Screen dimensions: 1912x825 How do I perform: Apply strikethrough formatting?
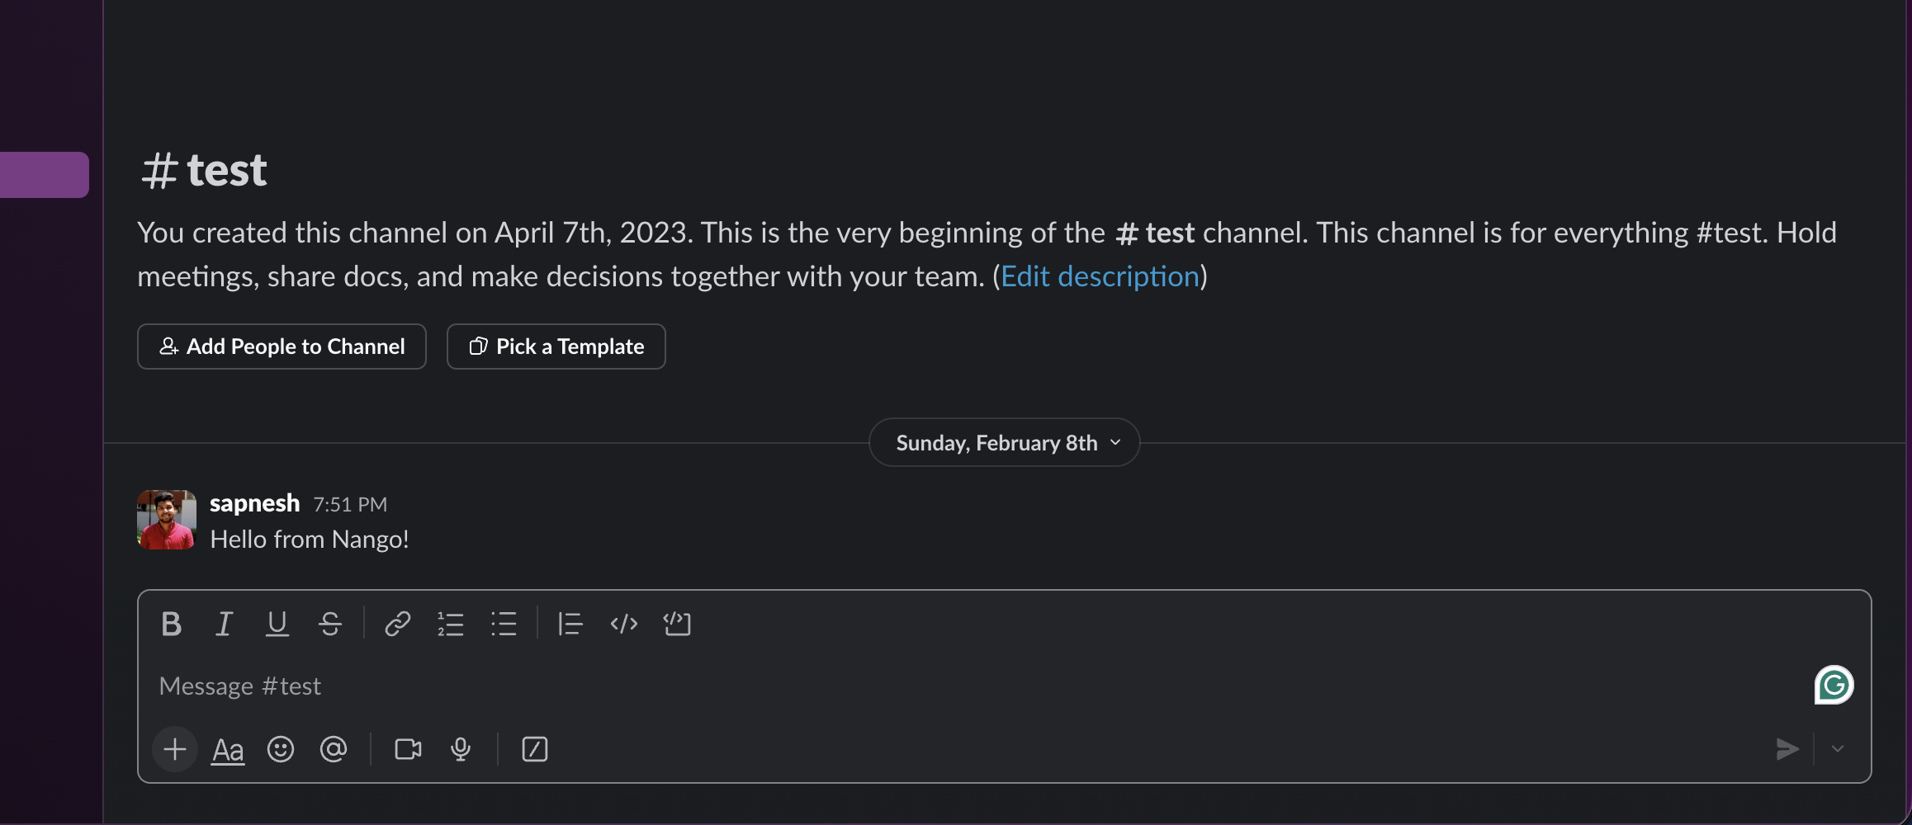330,624
